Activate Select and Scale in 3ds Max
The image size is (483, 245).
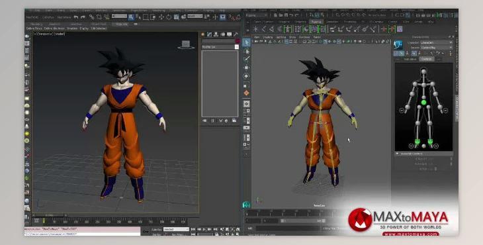(177, 17)
